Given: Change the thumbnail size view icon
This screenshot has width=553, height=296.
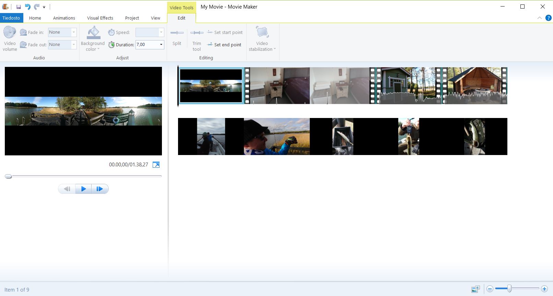Looking at the screenshot, I should click(x=475, y=289).
